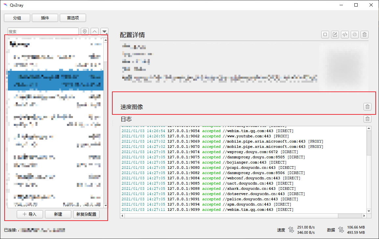379x239 pixels.
Task: Click the apm.douyucdn.cn:443 log line
Action: coord(207,205)
